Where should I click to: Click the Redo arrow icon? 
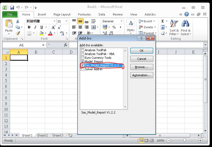[x=26, y=8]
